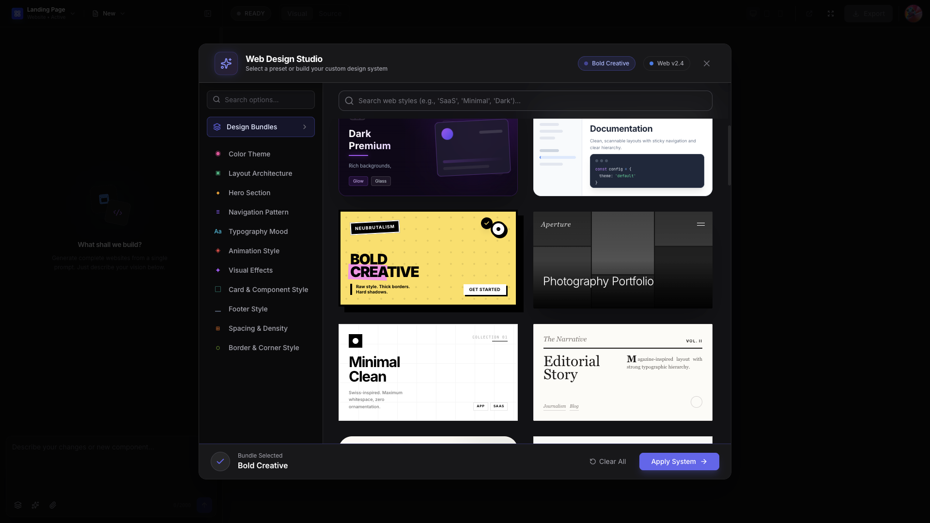
Task: Click the Bundle Selected checkmark circle
Action: pyautogui.click(x=220, y=461)
